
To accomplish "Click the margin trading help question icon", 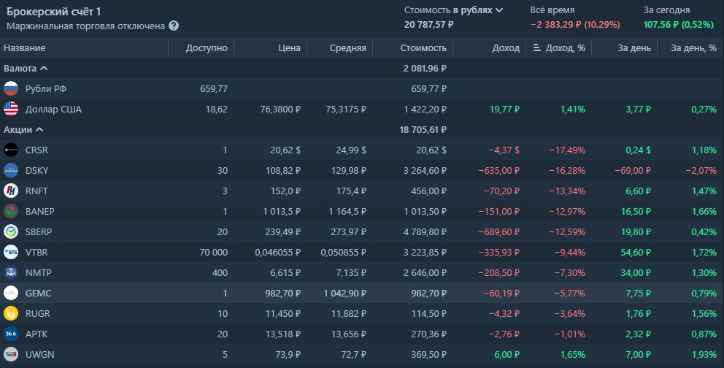I will [174, 26].
